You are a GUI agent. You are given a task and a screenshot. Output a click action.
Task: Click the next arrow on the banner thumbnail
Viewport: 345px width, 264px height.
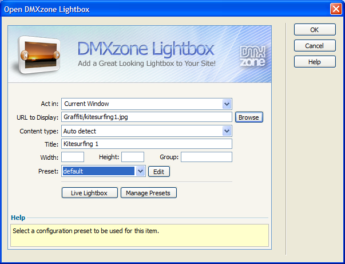56,54
